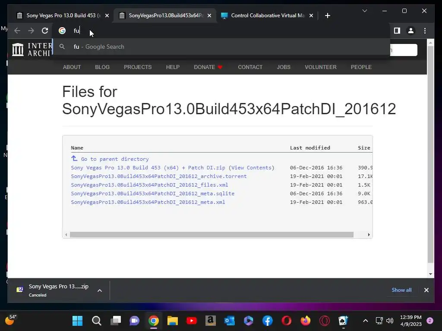
Task: Open the CONTACT navigation link
Action: click(250, 67)
